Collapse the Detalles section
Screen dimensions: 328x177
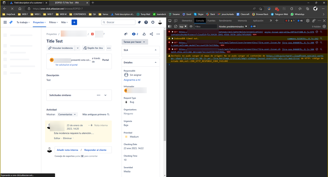155,62
